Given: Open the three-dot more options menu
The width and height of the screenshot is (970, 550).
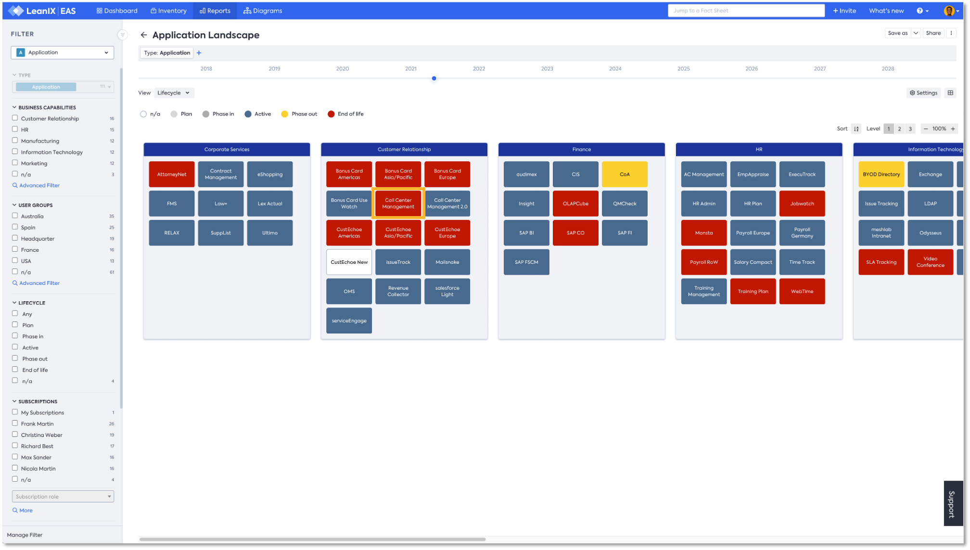Looking at the screenshot, I should tap(951, 33).
